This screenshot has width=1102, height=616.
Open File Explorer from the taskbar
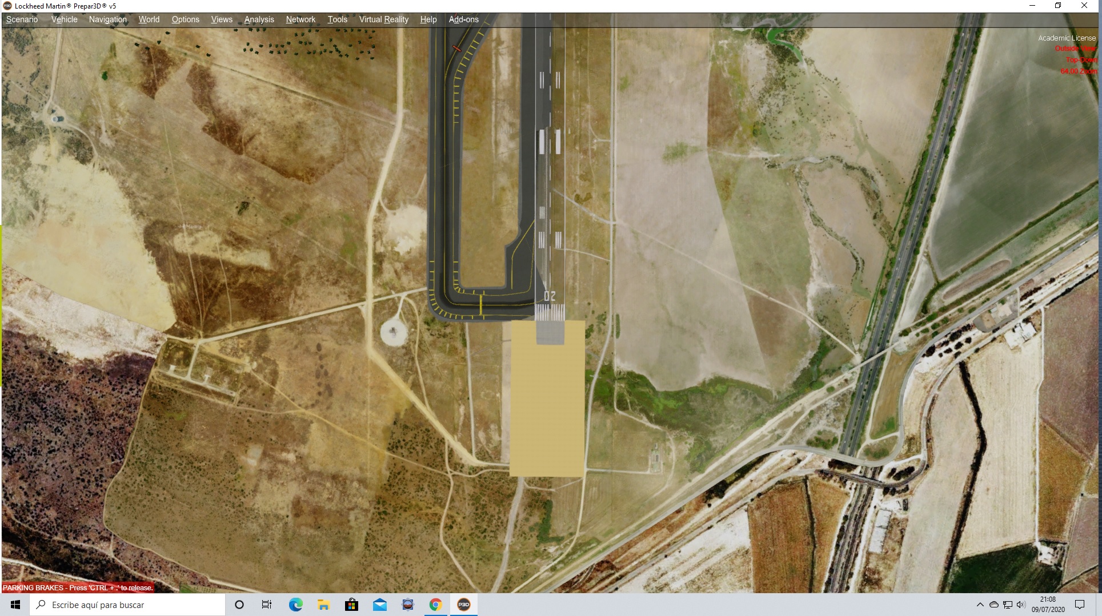pos(323,605)
